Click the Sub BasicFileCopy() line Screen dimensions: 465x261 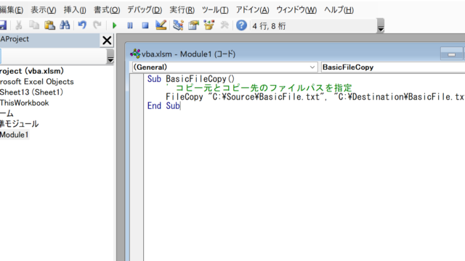click(190, 79)
